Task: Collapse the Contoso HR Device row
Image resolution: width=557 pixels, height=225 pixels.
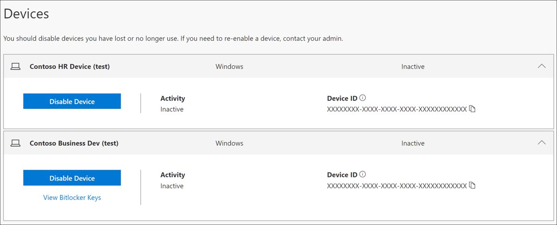Action: 541,66
